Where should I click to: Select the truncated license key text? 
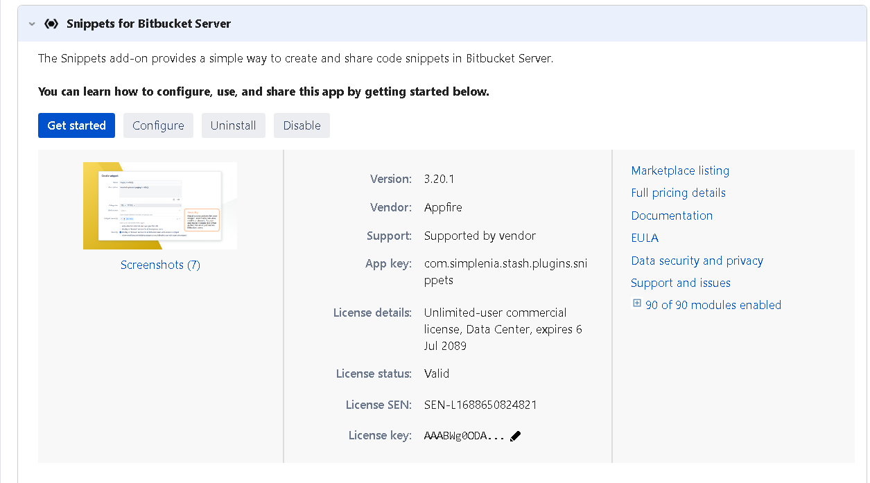tap(463, 436)
